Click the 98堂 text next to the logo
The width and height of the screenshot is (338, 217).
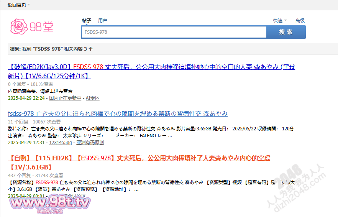(x=42, y=27)
